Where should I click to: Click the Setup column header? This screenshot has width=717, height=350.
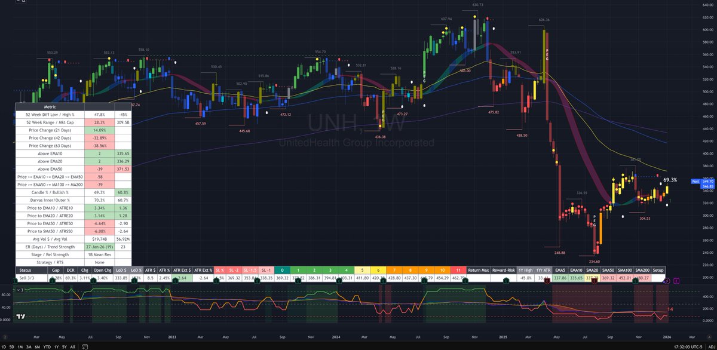(x=658, y=271)
